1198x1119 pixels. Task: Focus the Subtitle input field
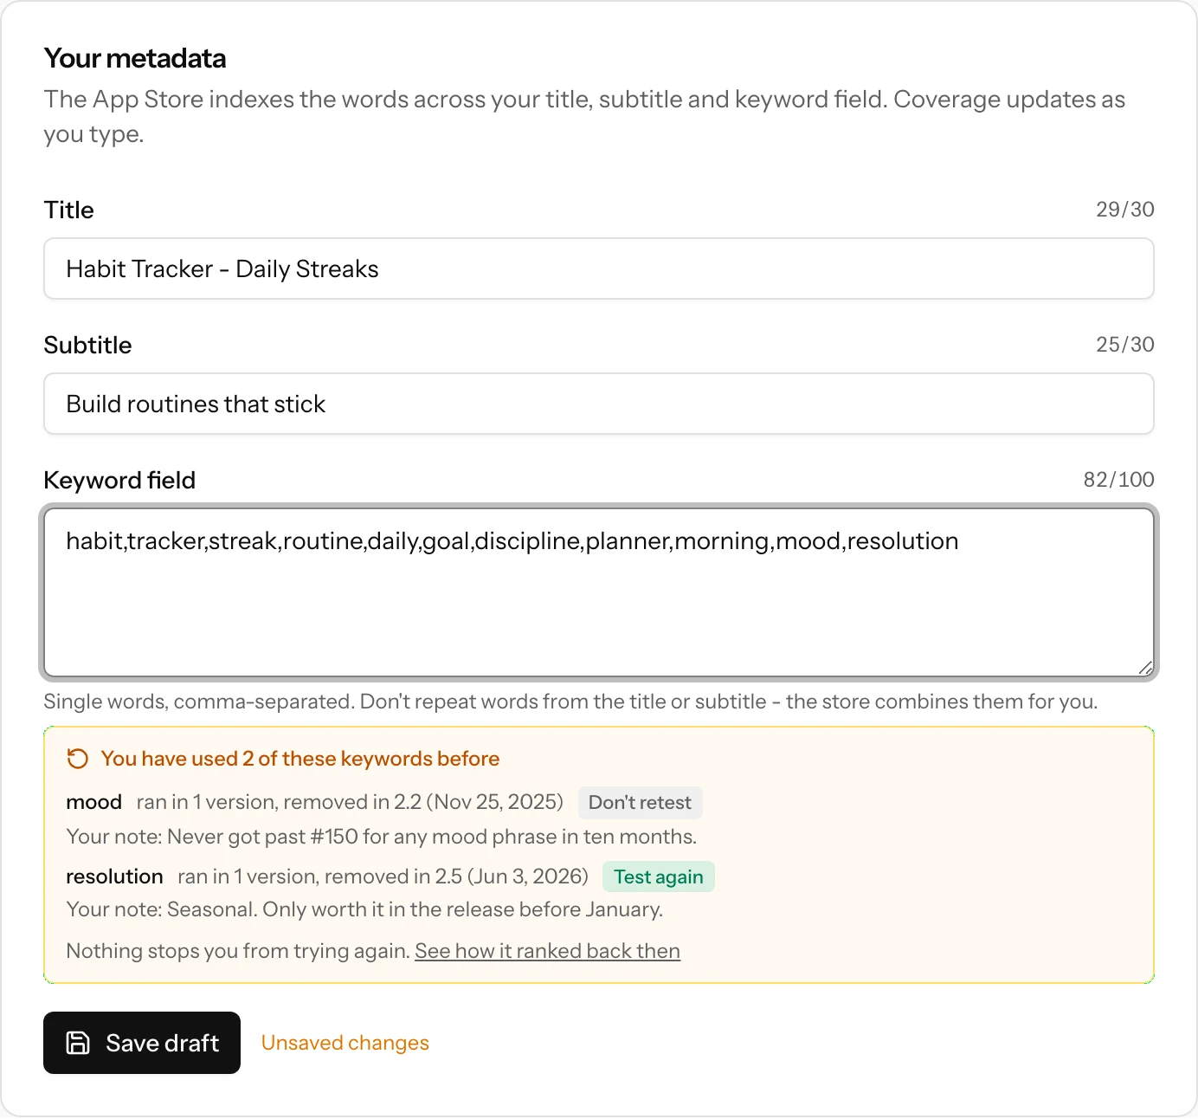[599, 404]
